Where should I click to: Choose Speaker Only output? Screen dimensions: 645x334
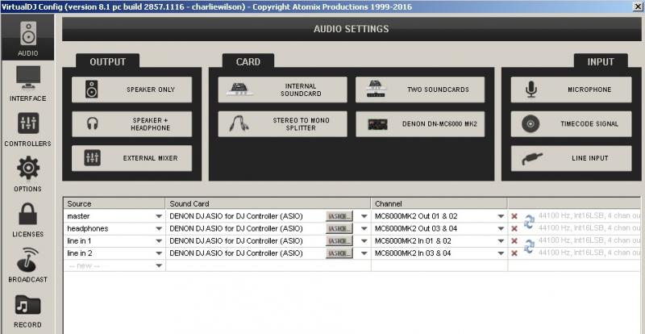[131, 90]
